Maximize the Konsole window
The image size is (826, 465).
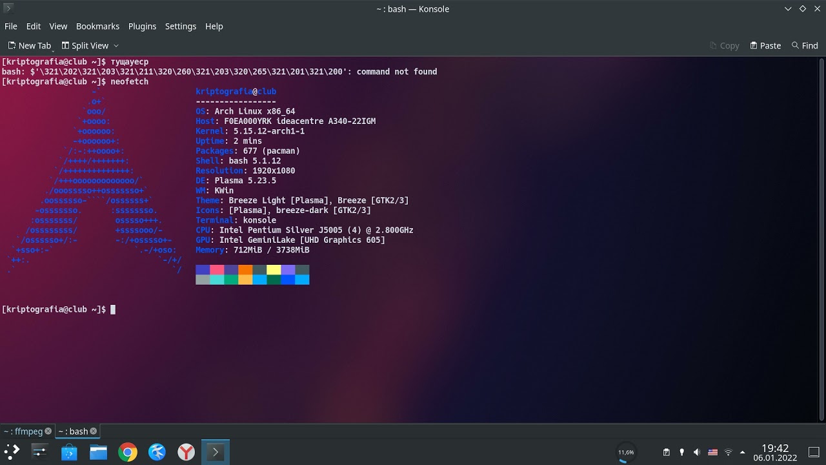[x=802, y=9]
